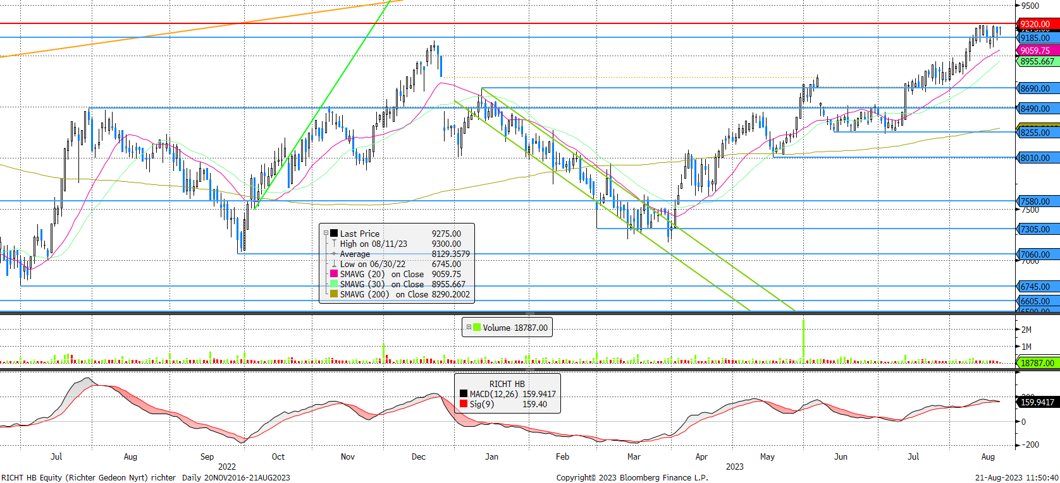Click the 2022 year label on time axis
This screenshot has height=483, width=1060.
[226, 467]
